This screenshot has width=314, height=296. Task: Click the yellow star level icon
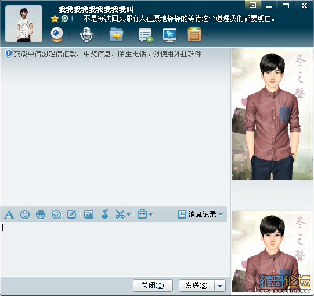tap(55, 19)
